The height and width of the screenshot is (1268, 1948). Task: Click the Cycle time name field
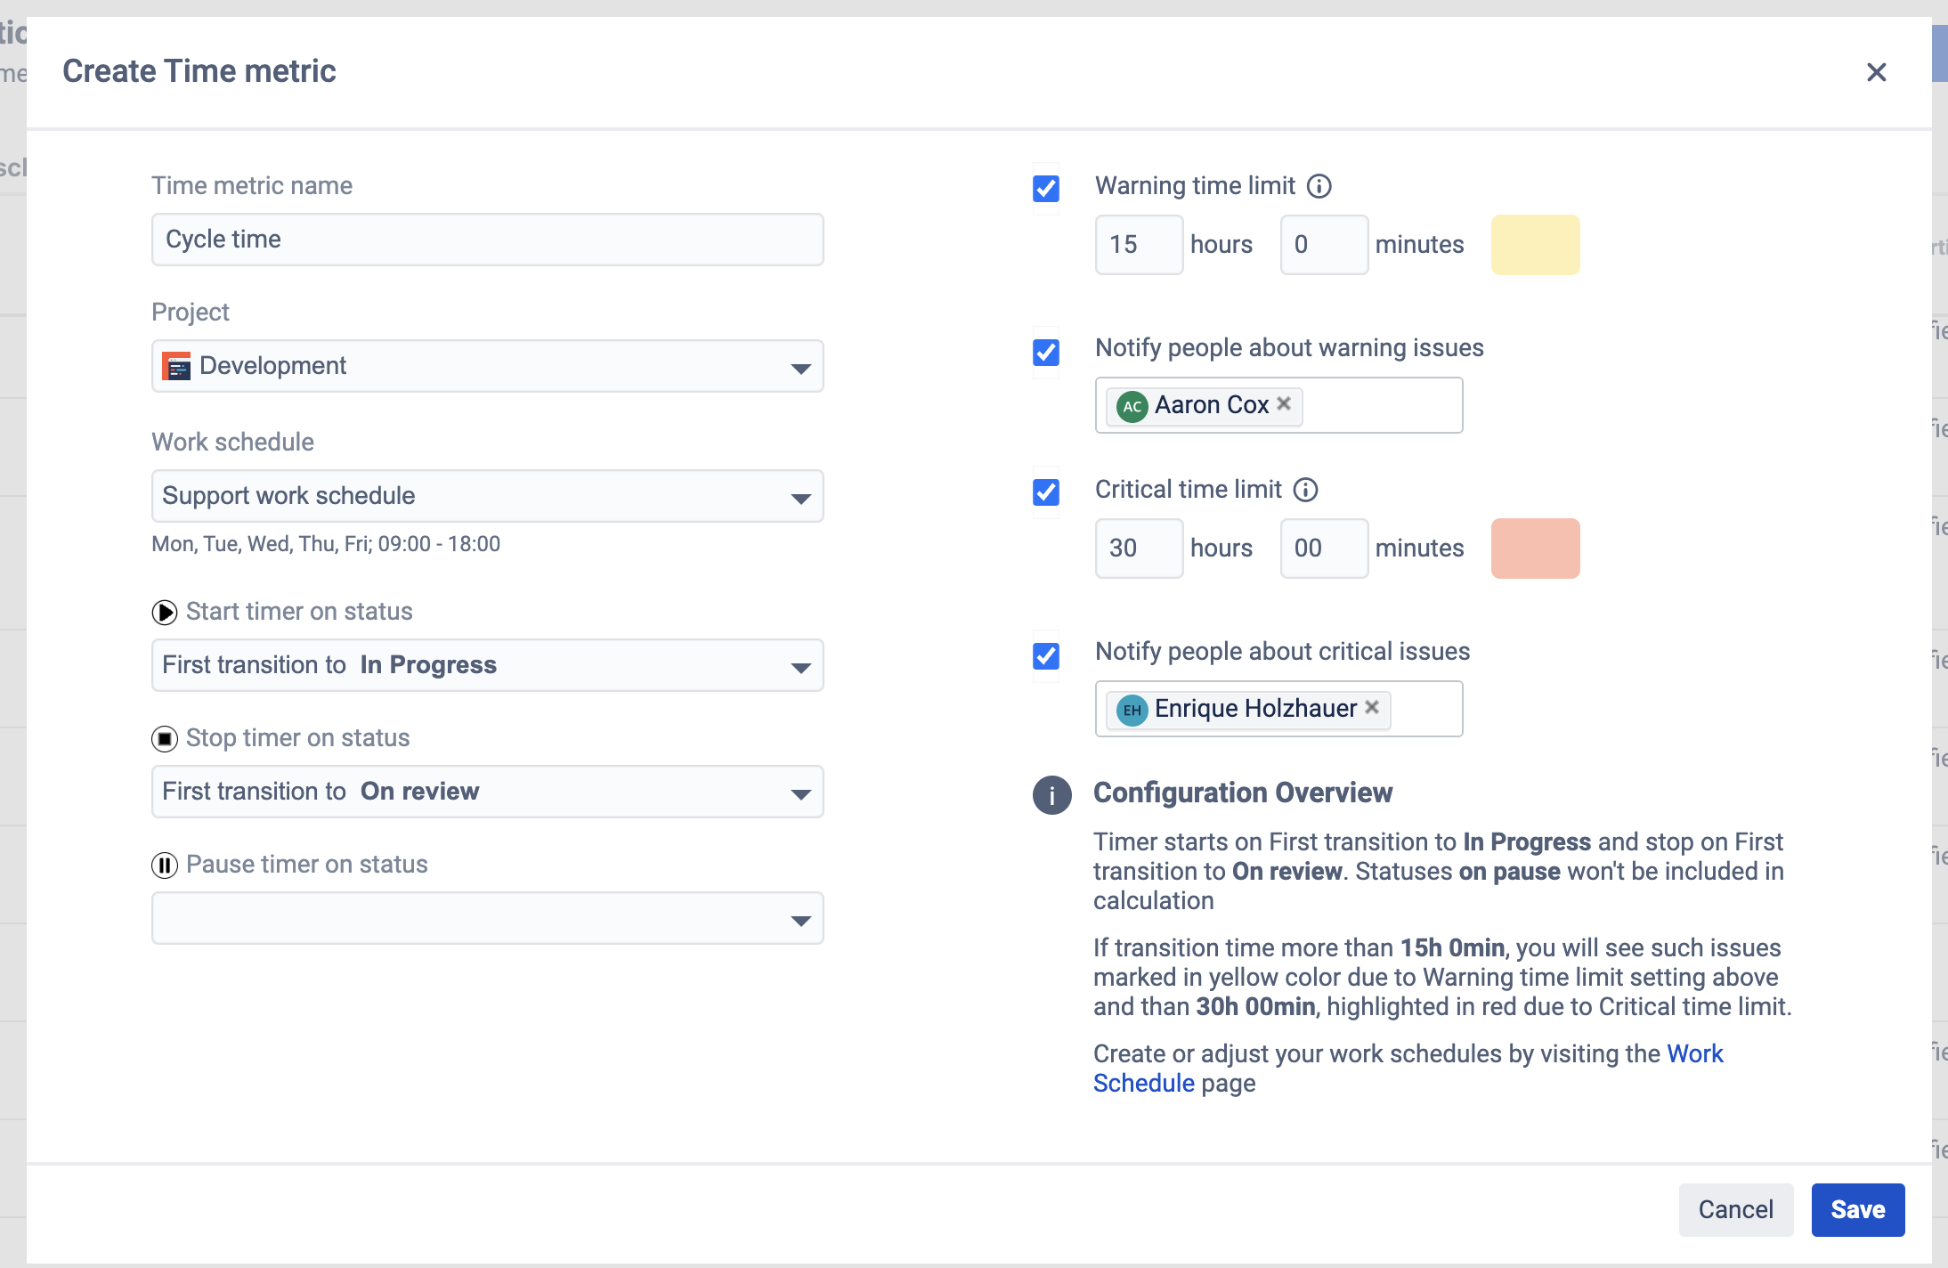pos(487,240)
